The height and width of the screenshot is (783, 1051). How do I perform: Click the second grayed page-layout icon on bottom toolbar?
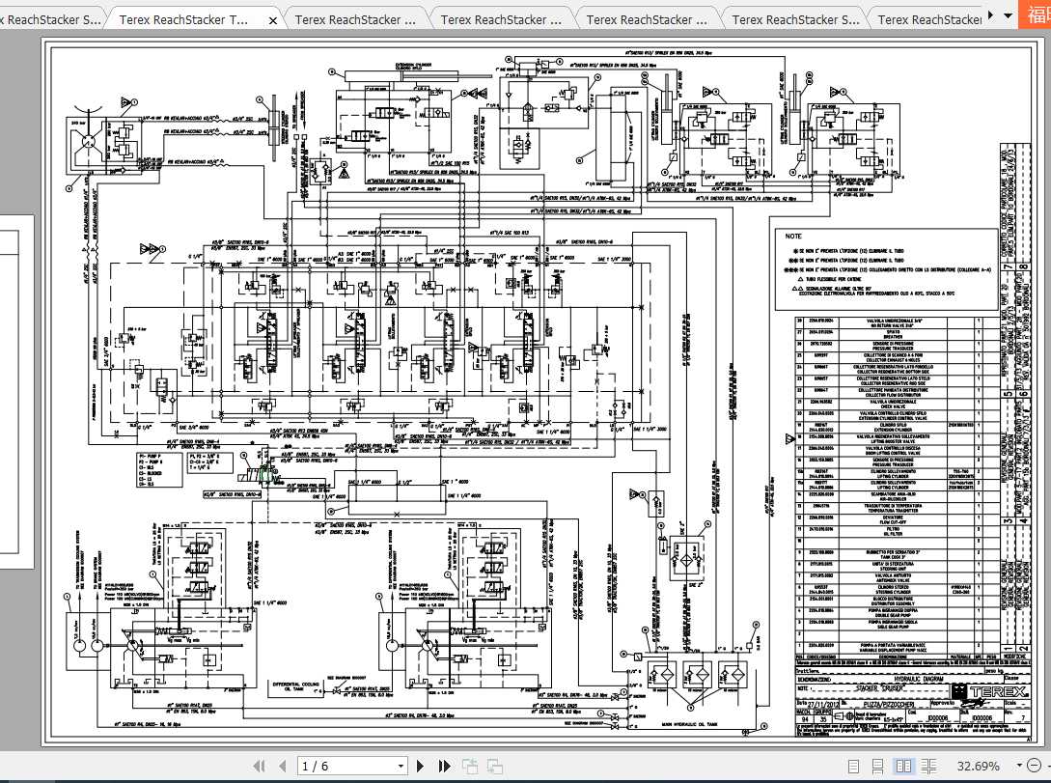[492, 766]
